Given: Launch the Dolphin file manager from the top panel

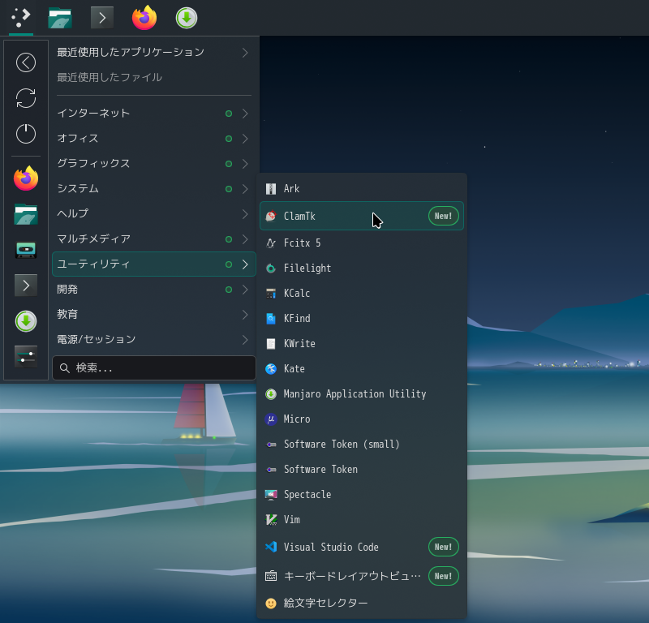Looking at the screenshot, I should tap(60, 18).
